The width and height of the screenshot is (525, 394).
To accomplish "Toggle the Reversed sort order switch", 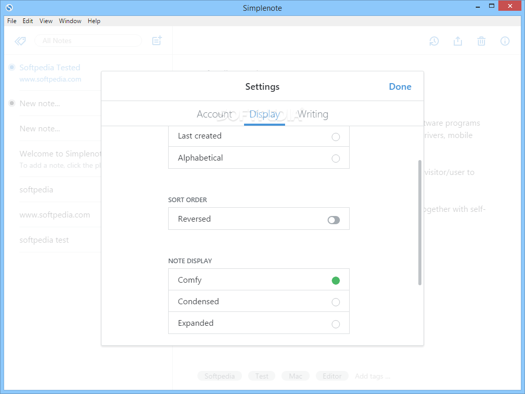I will click(333, 220).
